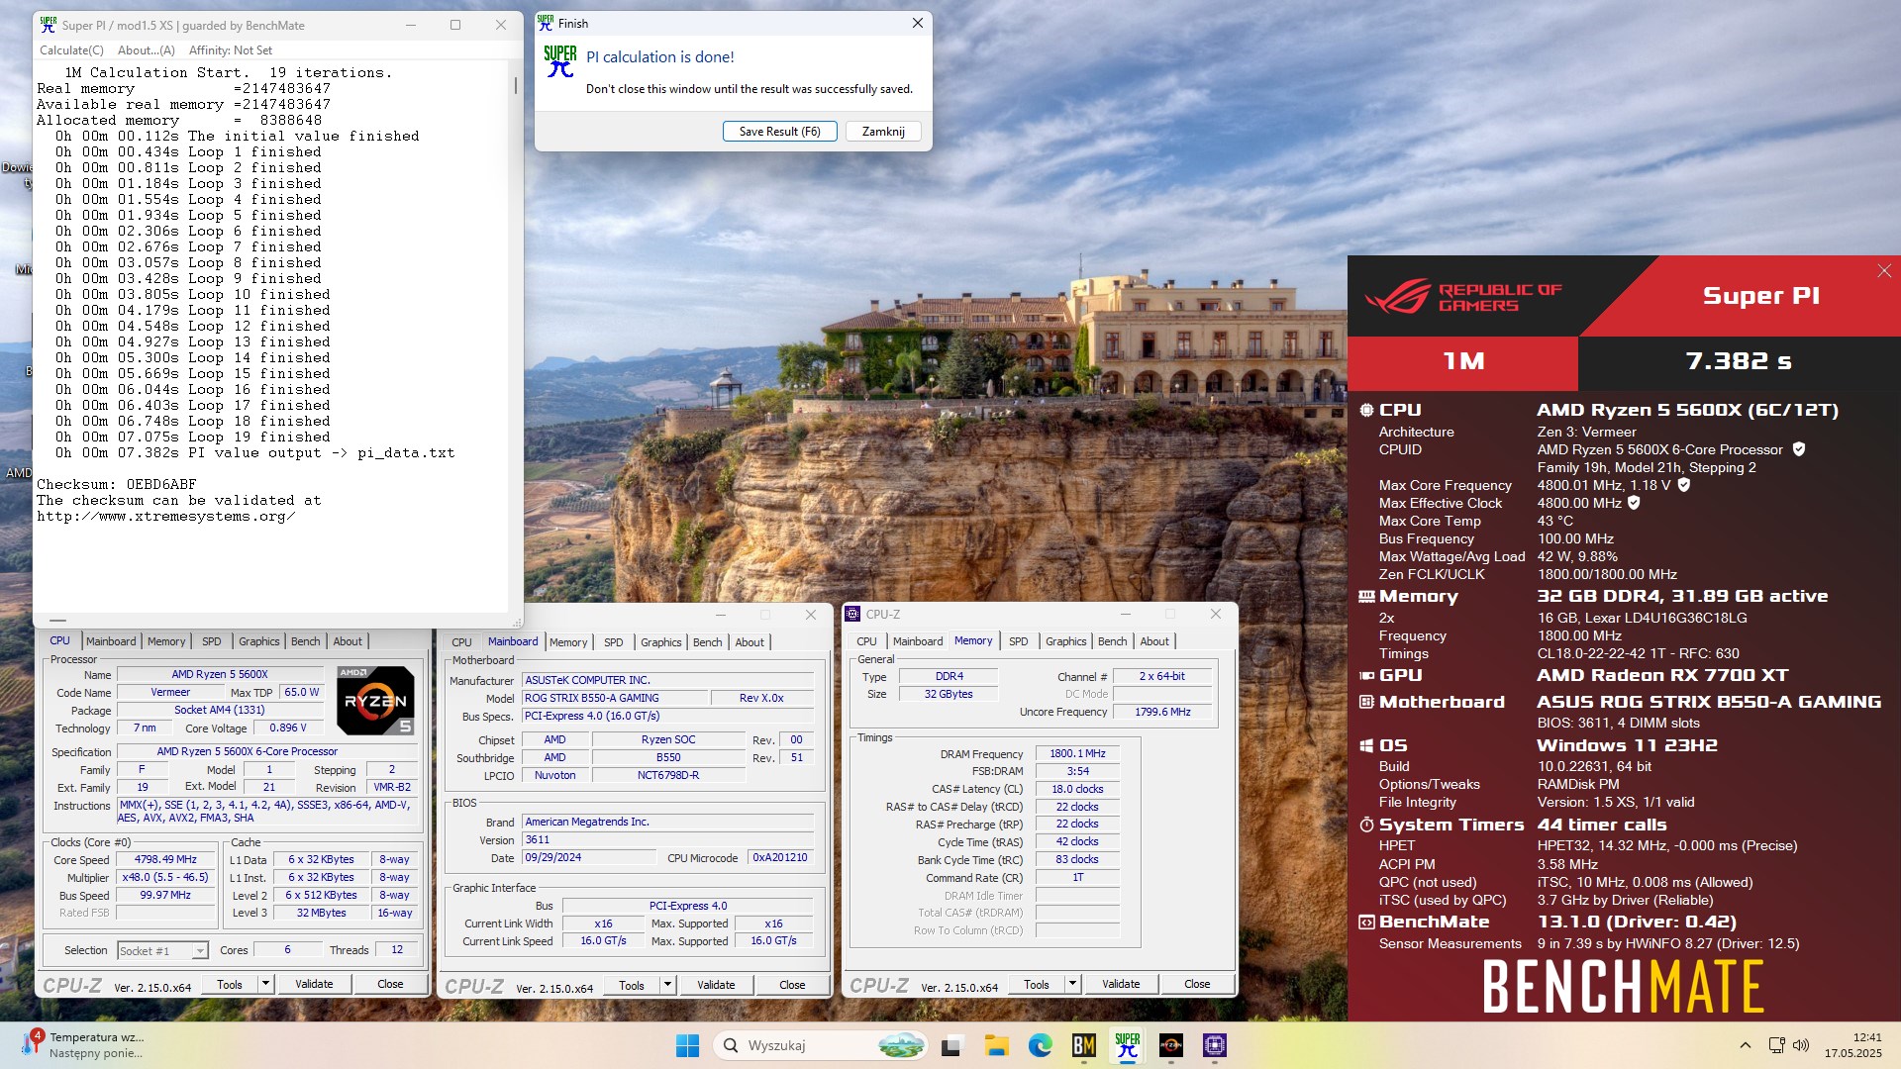Image resolution: width=1901 pixels, height=1069 pixels.
Task: Click the Republic of Gamers logo
Action: 1462,296
